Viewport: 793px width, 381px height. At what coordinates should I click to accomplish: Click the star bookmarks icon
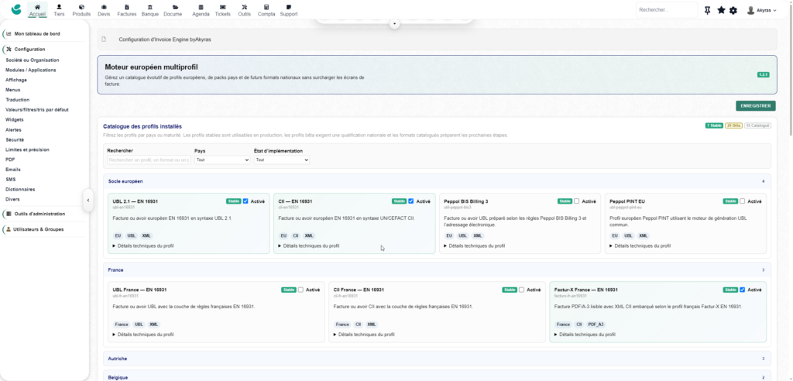[x=721, y=10]
